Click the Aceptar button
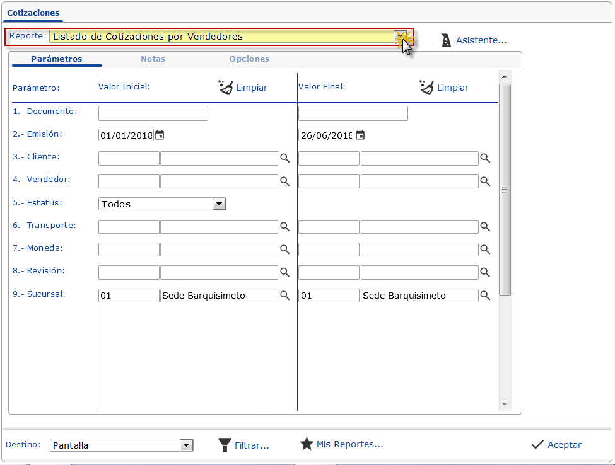The image size is (615, 465). coord(556,445)
